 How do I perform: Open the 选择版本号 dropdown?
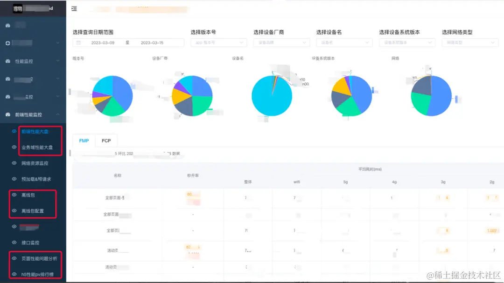219,43
